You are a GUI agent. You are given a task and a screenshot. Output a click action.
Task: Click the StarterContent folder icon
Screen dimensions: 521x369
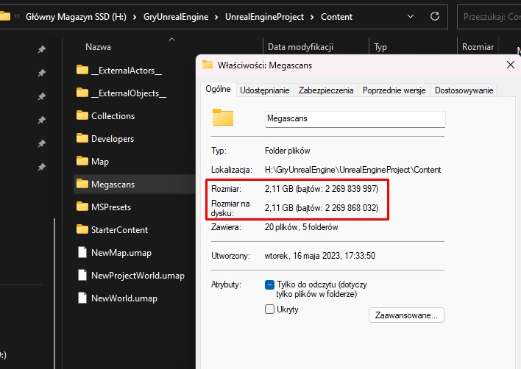point(82,230)
